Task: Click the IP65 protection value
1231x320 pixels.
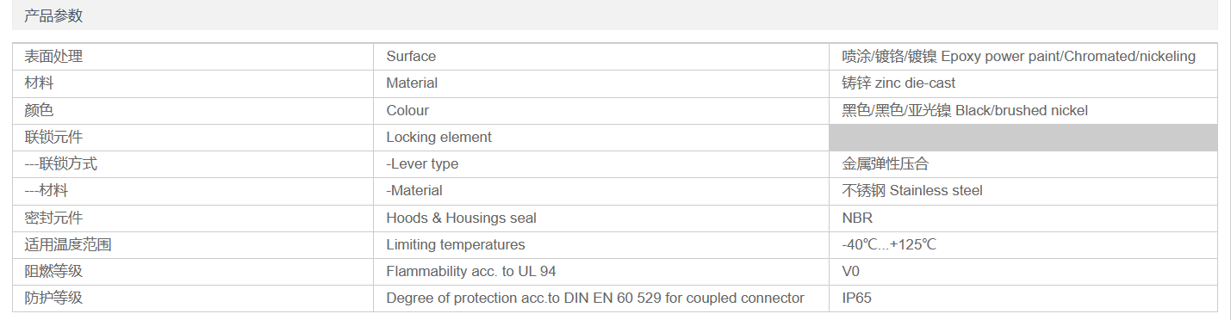Action: tap(856, 298)
